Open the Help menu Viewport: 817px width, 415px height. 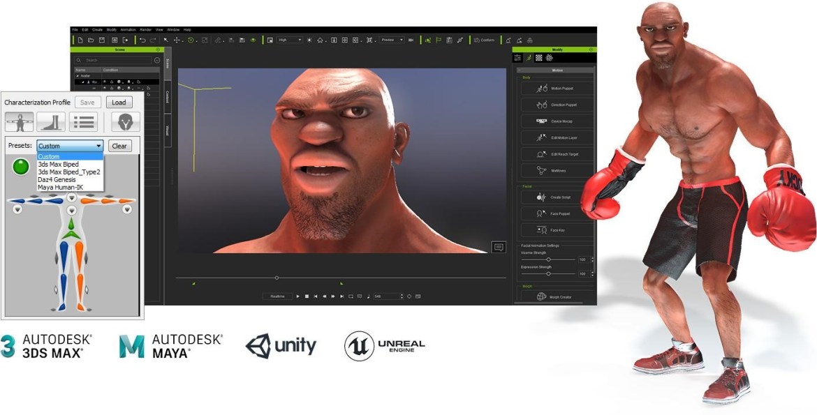point(188,30)
